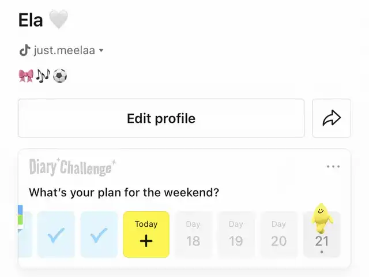
Task: Select the second checked day tile beside Today
Action: tap(99, 235)
